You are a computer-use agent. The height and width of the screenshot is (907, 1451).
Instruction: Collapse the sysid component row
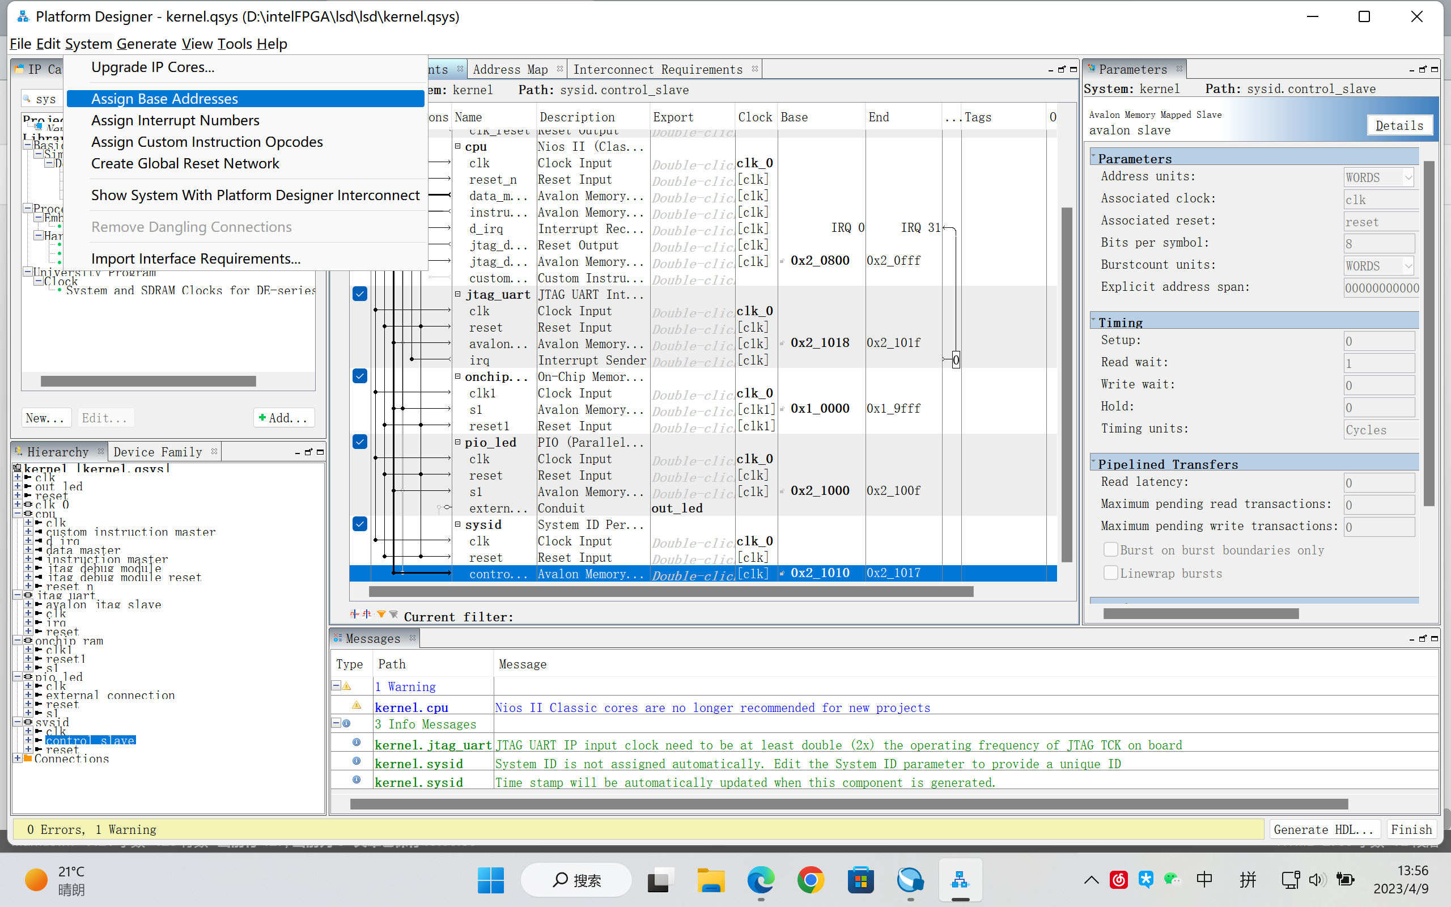[x=458, y=524]
